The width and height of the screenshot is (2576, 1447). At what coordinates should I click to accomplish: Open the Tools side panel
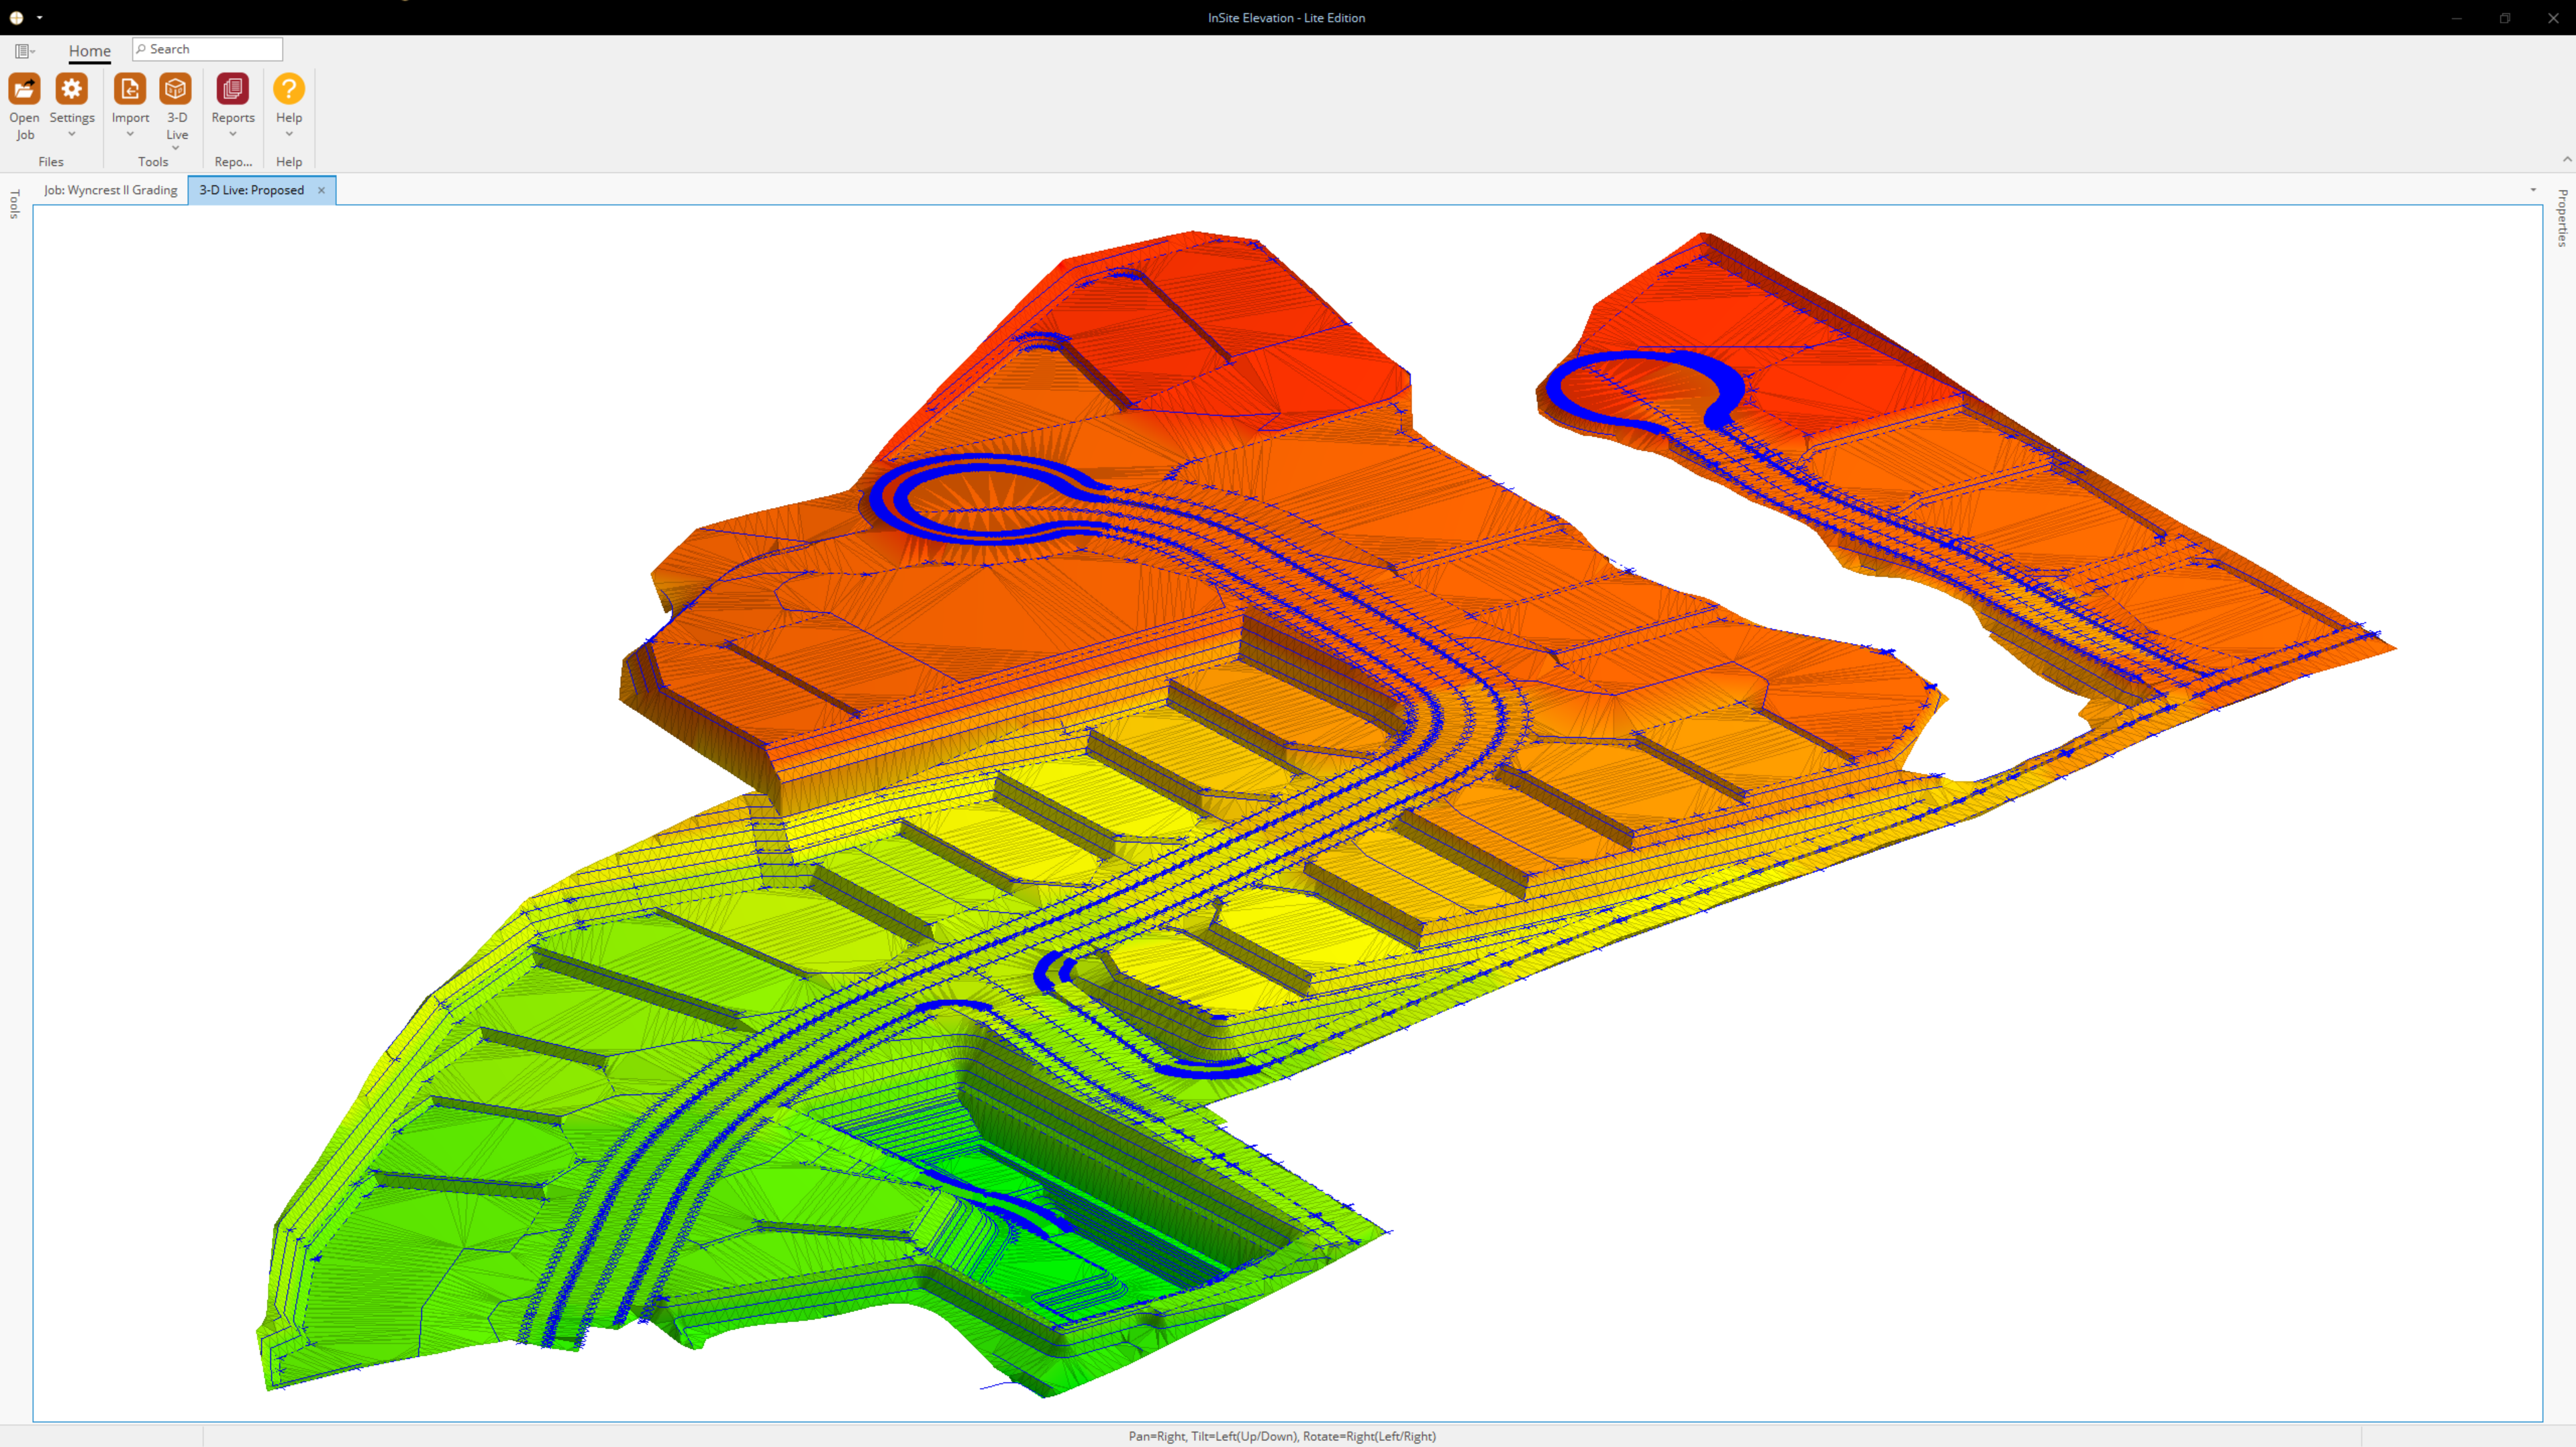tap(14, 204)
